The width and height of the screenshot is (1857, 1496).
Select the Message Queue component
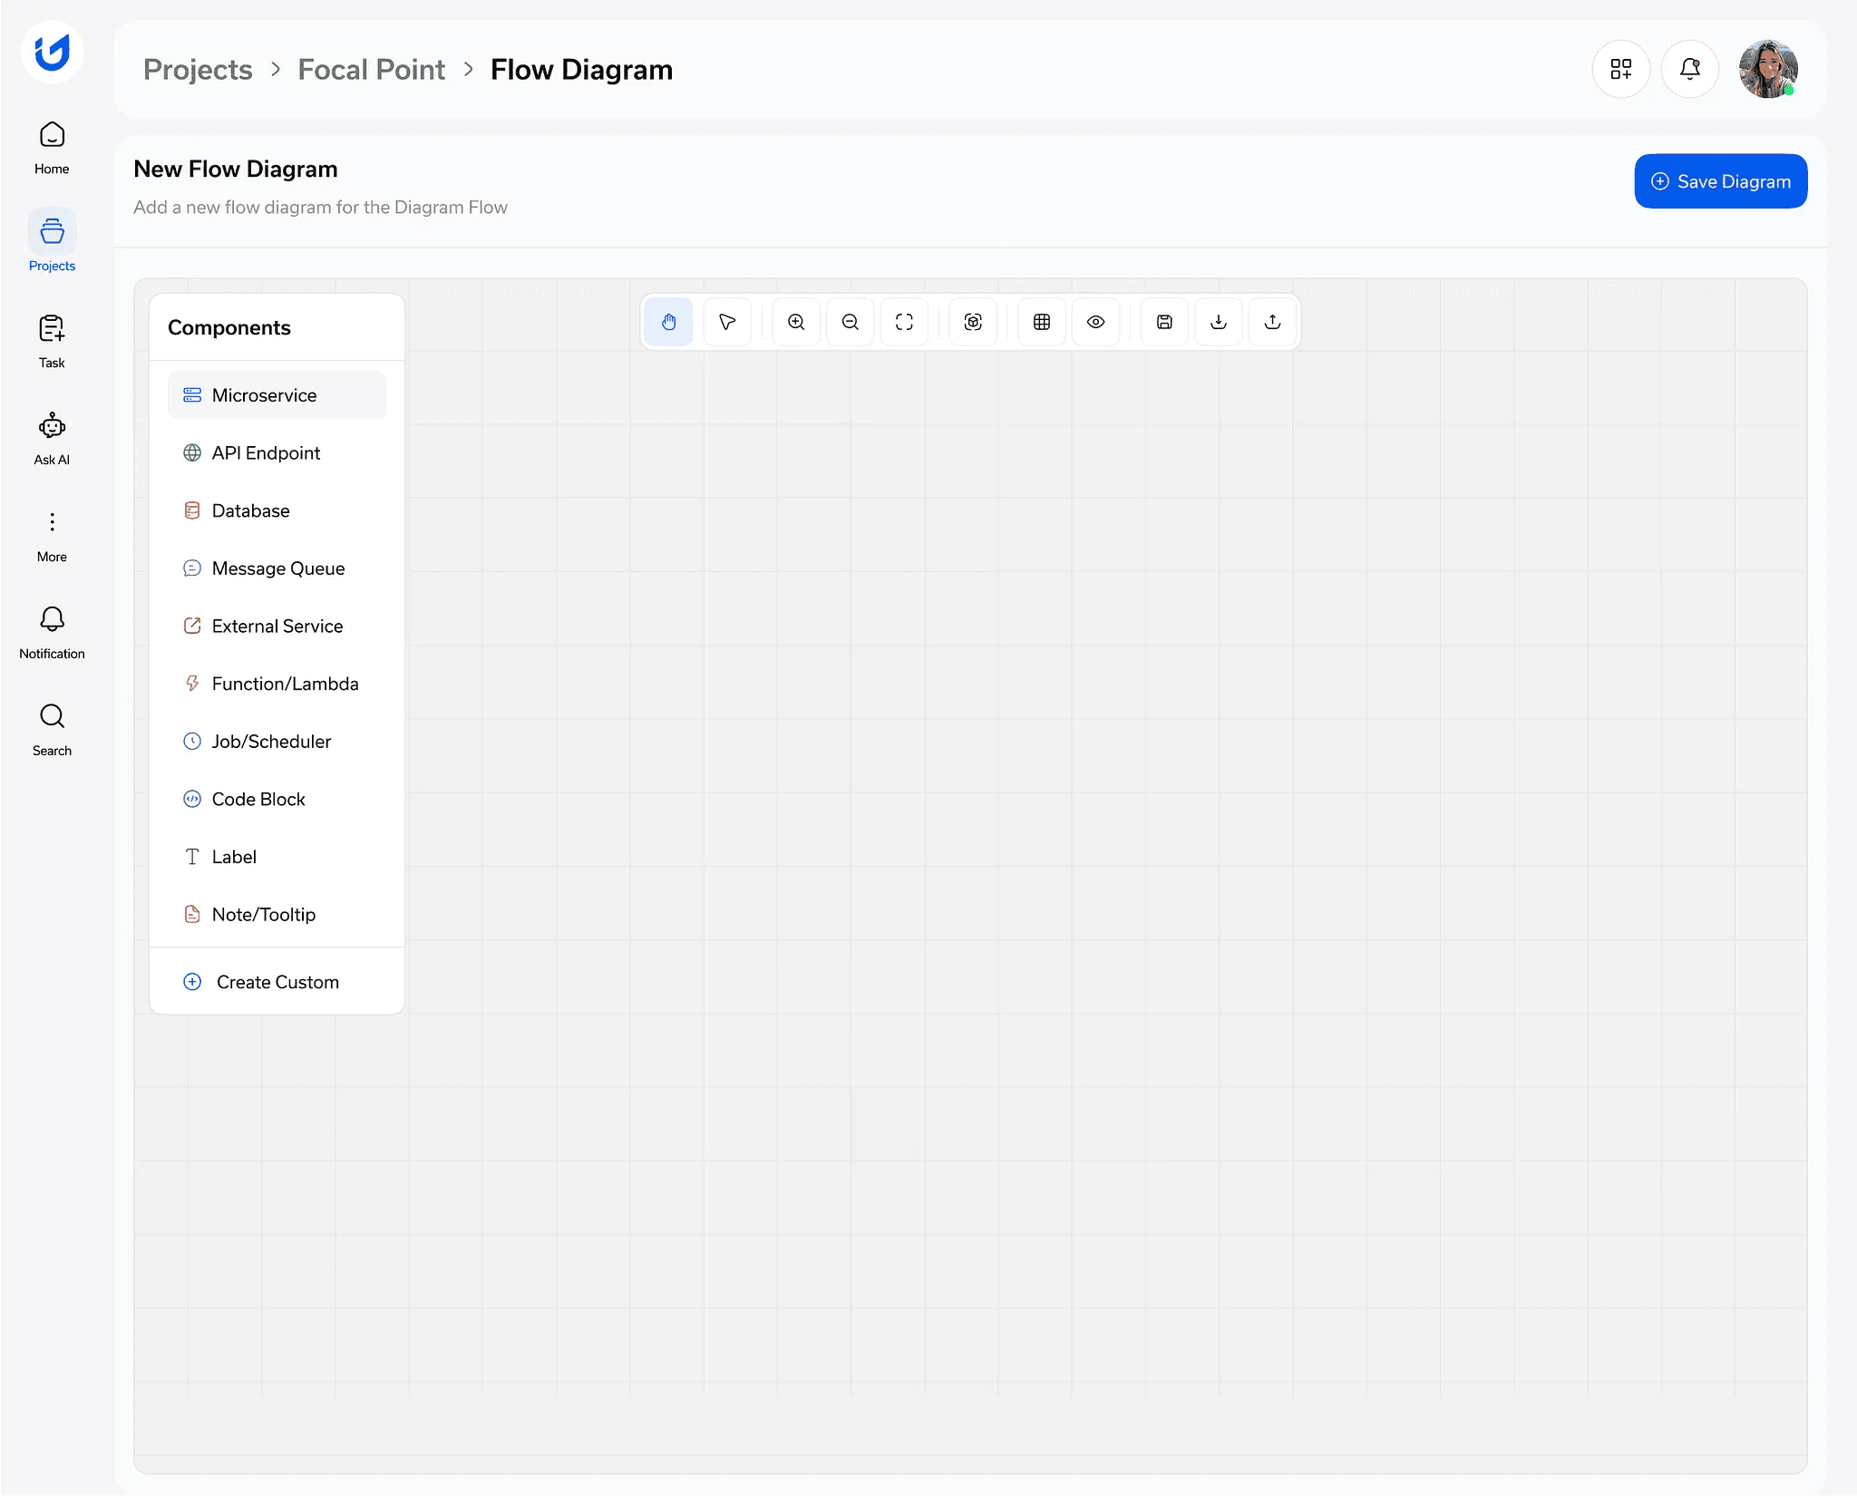(x=277, y=568)
